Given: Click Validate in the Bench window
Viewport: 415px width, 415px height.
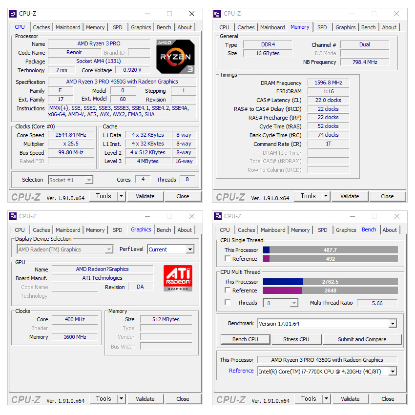Looking at the screenshot, I should (350, 398).
